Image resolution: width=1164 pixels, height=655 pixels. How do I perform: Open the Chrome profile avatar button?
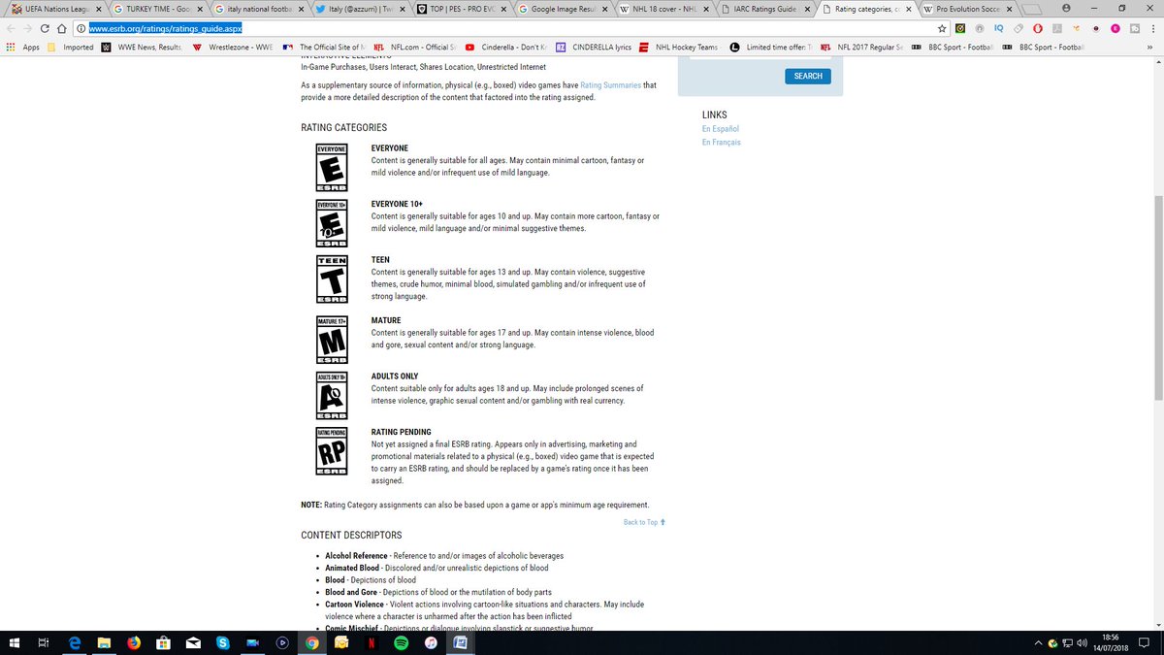coord(1065,7)
